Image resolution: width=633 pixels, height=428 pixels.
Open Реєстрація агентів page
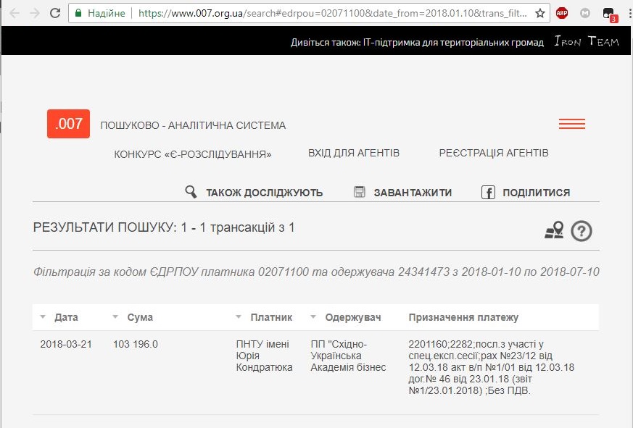click(493, 153)
